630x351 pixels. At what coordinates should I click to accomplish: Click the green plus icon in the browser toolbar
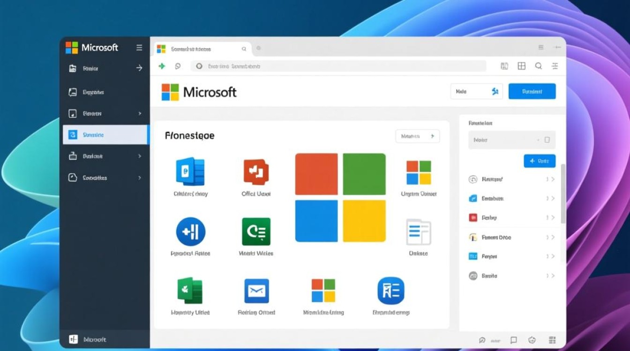point(162,66)
